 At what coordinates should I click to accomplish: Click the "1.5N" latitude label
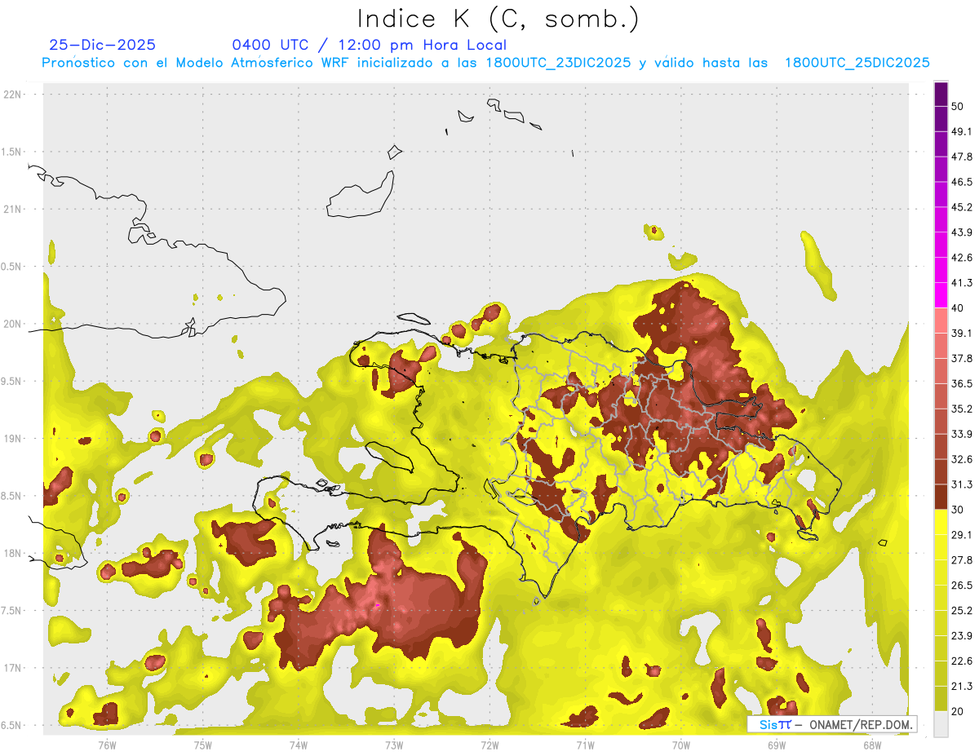tap(11, 152)
